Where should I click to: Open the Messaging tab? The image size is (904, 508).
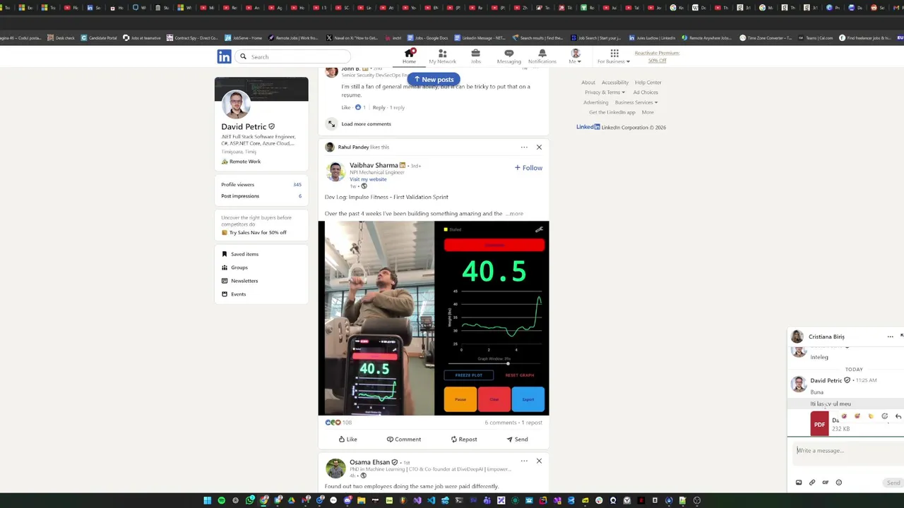pyautogui.click(x=509, y=56)
